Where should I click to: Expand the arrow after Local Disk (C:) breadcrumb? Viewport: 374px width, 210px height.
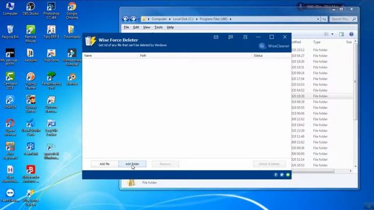pyautogui.click(x=197, y=19)
